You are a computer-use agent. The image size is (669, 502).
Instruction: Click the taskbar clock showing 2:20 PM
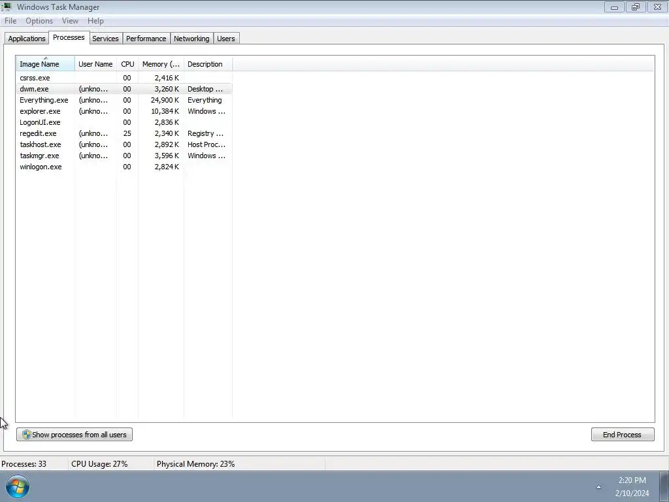[x=632, y=486]
